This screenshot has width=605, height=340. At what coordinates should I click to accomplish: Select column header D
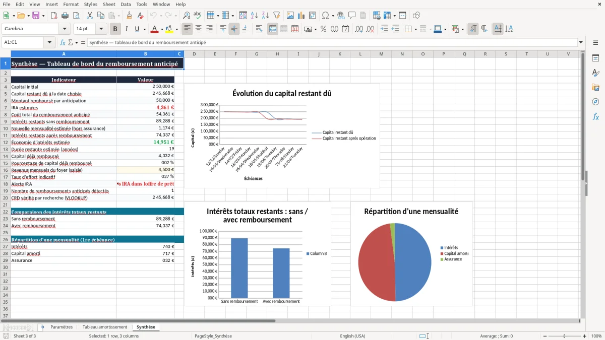pos(194,54)
